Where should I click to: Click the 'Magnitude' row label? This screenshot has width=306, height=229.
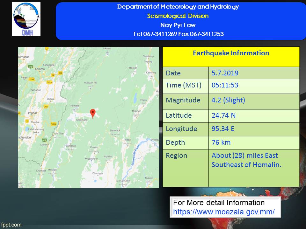[x=183, y=100]
